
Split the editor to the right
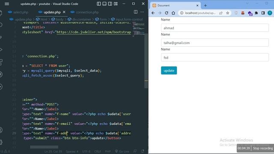click(136, 12)
